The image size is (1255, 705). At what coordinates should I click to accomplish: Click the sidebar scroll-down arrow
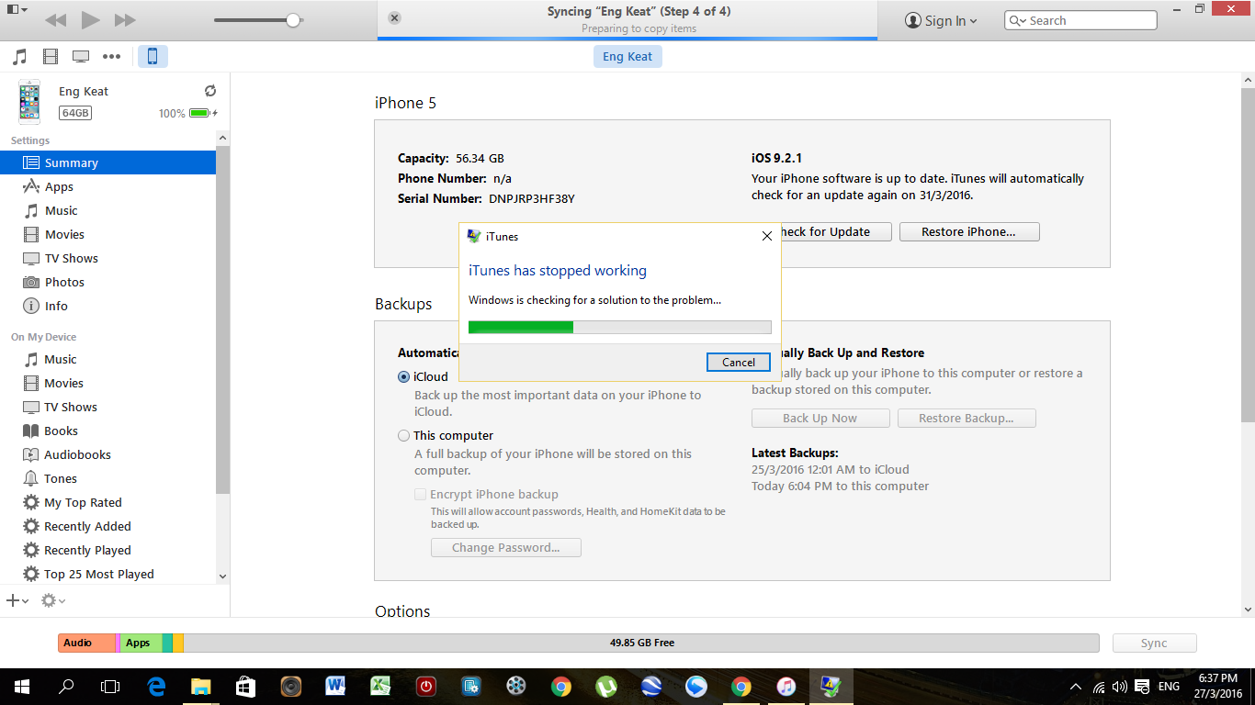[222, 576]
